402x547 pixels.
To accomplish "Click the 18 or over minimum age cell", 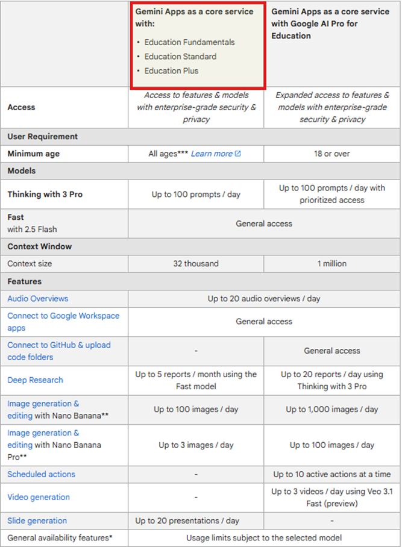I will coord(331,154).
